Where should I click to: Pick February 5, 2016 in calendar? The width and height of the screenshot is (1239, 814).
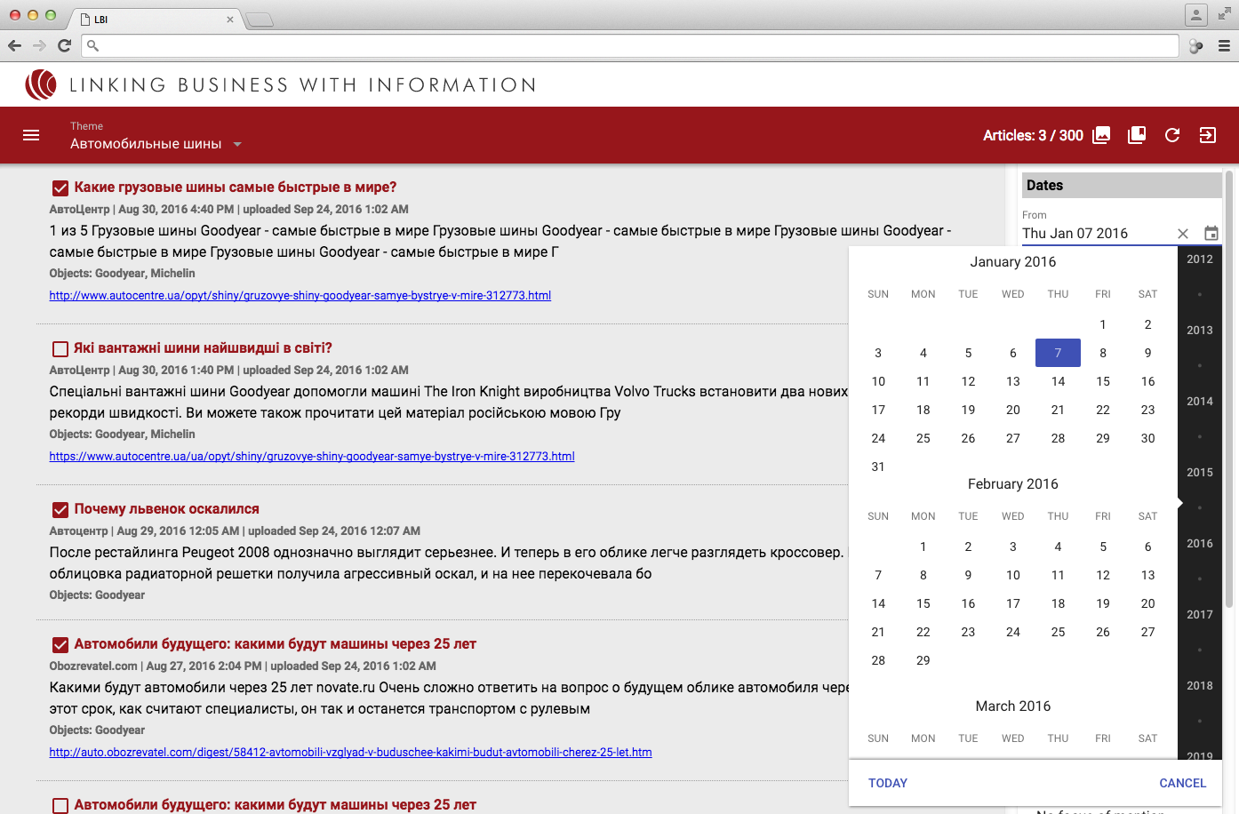tap(1103, 547)
